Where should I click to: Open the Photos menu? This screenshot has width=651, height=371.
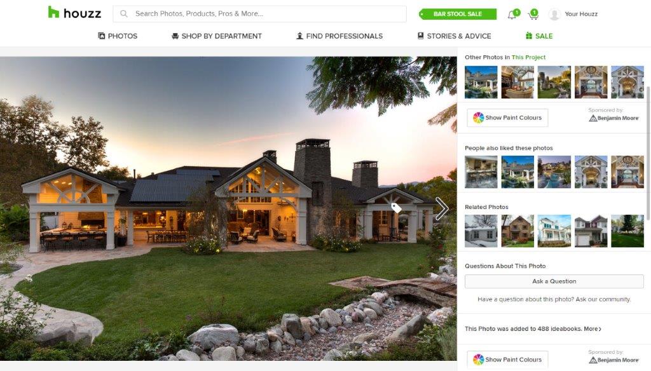point(118,36)
